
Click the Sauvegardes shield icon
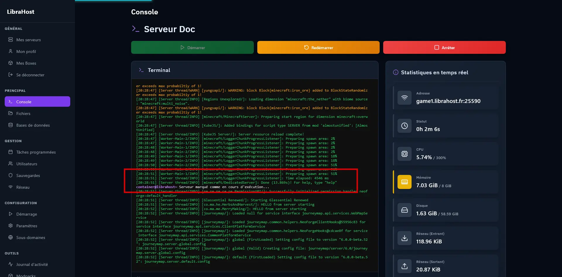tap(11, 176)
